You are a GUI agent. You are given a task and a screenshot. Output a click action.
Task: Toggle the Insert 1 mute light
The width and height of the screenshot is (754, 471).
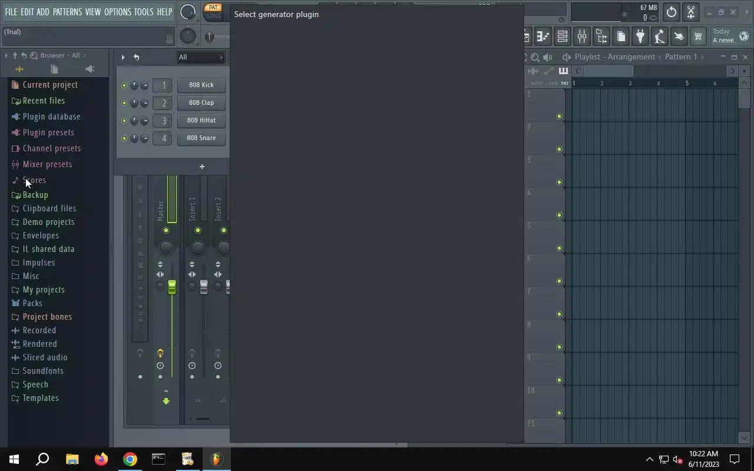[x=198, y=230]
